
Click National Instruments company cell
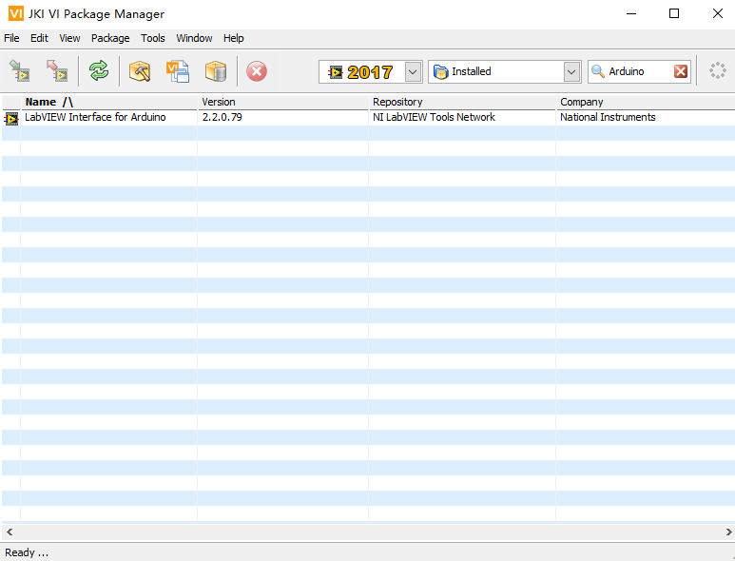[608, 117]
